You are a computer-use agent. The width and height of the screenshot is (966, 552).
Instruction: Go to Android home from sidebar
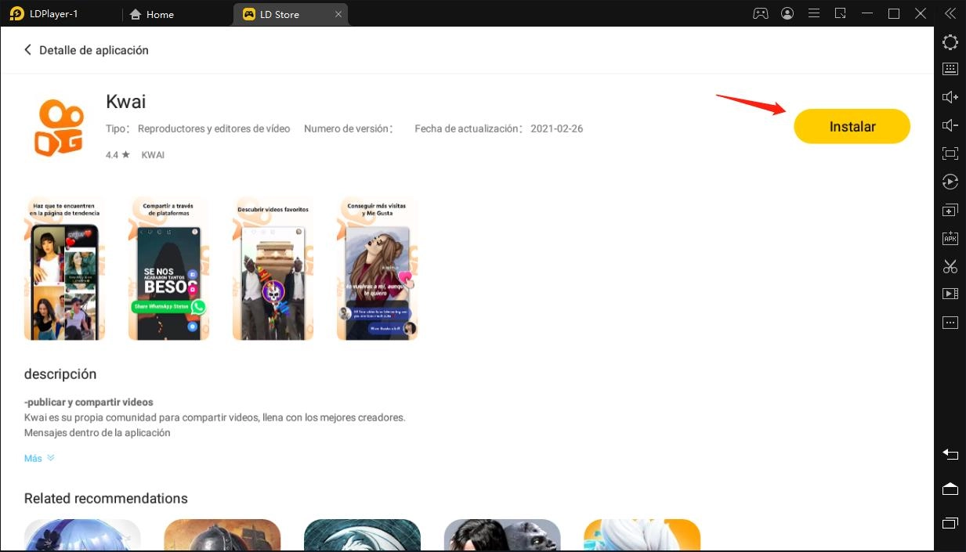pos(950,489)
